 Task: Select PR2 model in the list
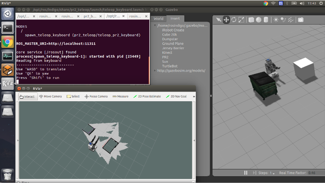[x=165, y=57]
